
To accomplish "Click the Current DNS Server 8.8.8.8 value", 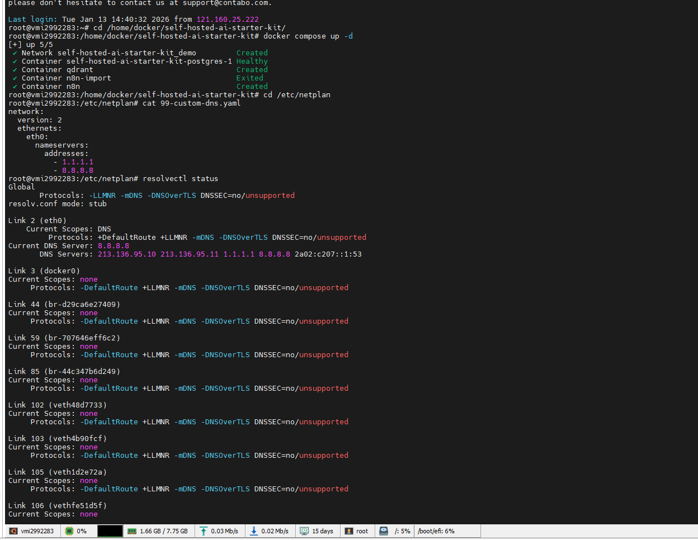I will (114, 246).
